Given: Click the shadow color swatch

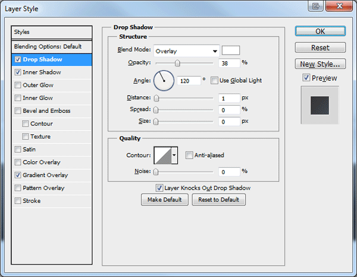Looking at the screenshot, I should tap(231, 51).
